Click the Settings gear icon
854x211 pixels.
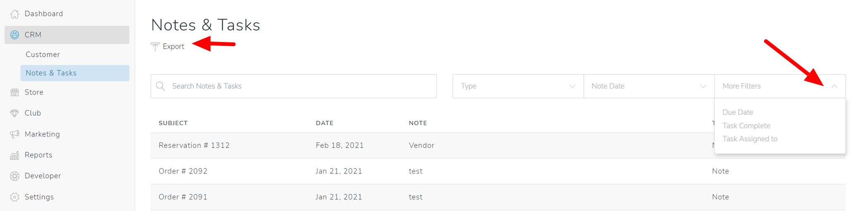(x=15, y=197)
